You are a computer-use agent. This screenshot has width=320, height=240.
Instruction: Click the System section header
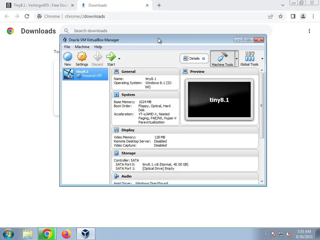[x=146, y=95]
